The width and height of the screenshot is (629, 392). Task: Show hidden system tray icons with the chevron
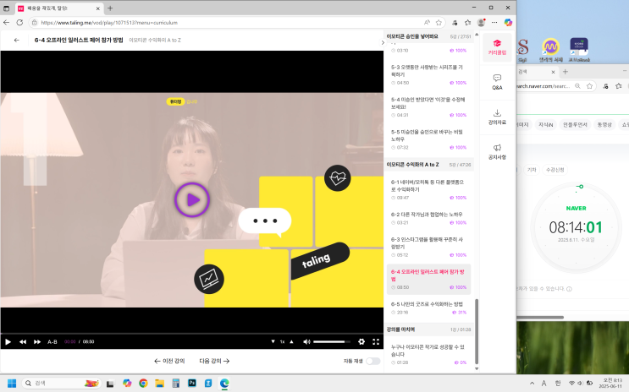tap(532, 384)
